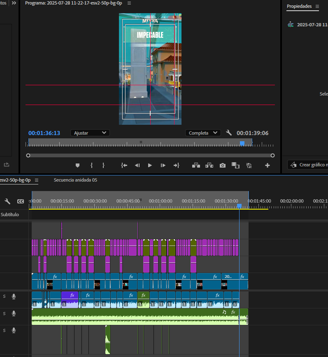Click Program monitor playhead handle
The image size is (328, 357).
242,143
